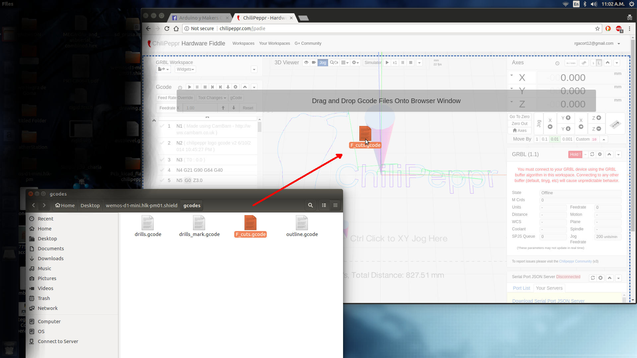This screenshot has width=637, height=358.
Task: Open the Widgets dropdown menu
Action: coord(185,69)
